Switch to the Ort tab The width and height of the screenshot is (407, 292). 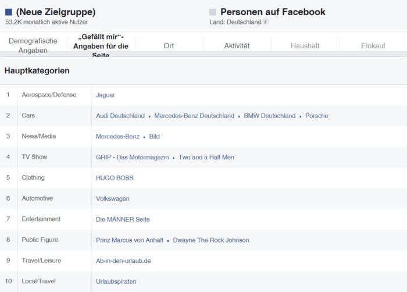[169, 46]
